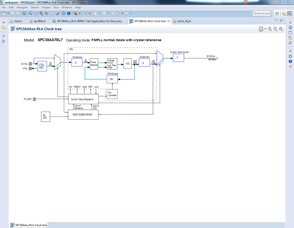Open the Help menu
Screen dimensions: 294x228
tap(78, 7)
